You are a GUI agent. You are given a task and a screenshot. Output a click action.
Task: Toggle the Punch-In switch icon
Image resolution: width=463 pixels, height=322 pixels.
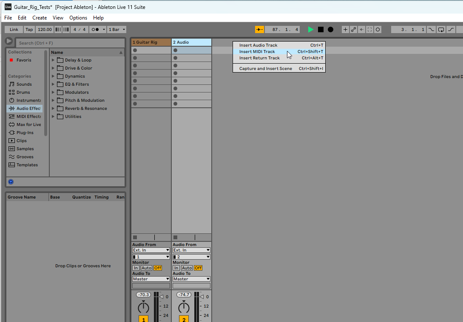pyautogui.click(x=432, y=29)
